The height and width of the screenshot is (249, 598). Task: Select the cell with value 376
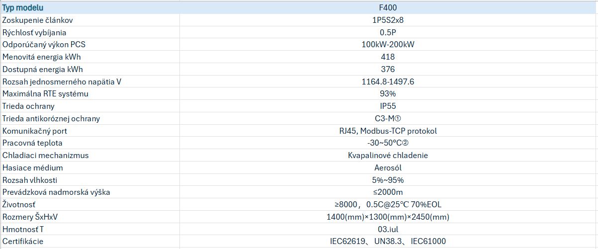[388, 70]
